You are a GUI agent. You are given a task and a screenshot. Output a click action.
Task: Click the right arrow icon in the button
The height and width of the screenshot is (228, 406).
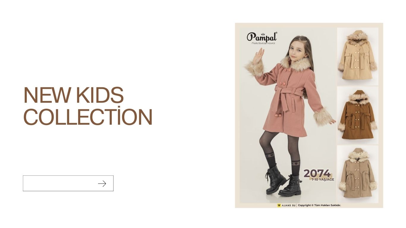(102, 184)
